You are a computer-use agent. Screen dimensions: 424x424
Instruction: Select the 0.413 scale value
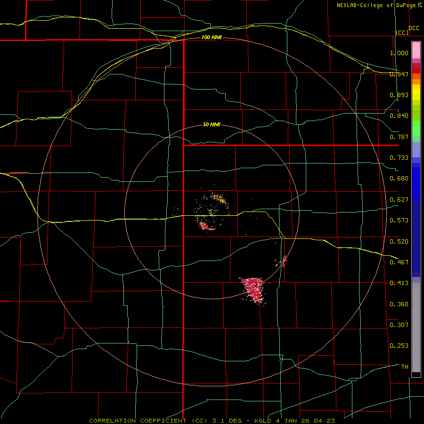399,283
